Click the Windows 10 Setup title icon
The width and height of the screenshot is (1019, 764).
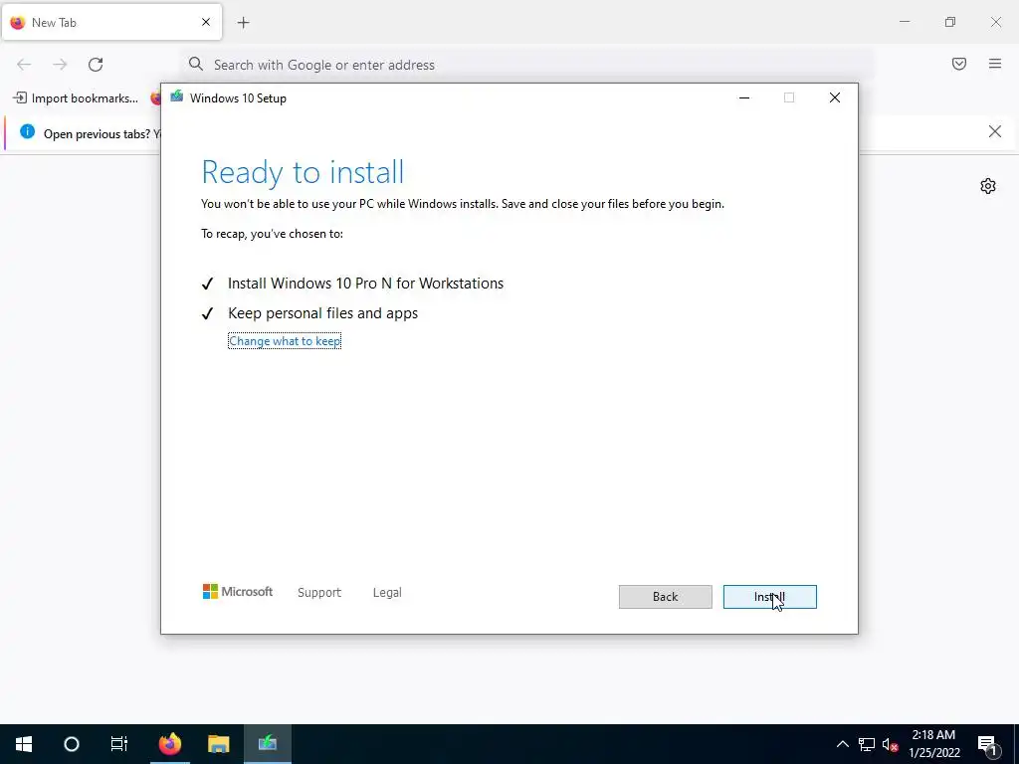(x=176, y=97)
